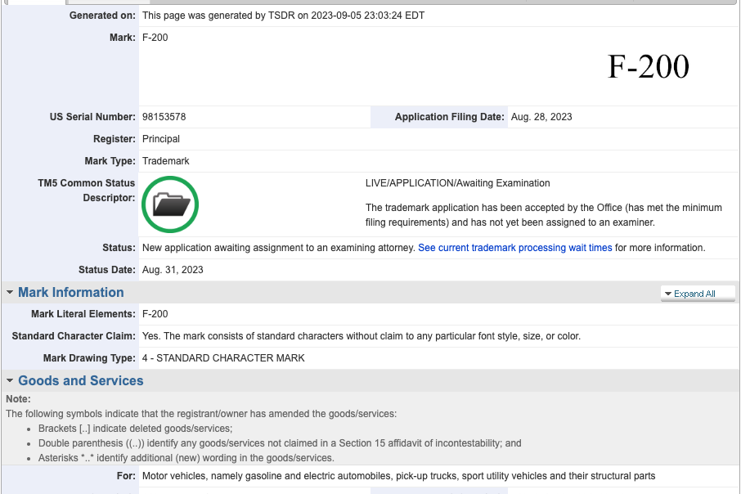
Task: Click the Register value Principal
Action: coord(161,139)
